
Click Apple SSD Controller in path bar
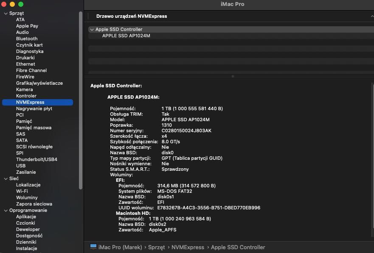[238, 247]
